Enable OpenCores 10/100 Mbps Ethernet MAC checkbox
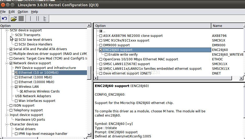The width and height of the screenshot is (245, 139). point(101,59)
